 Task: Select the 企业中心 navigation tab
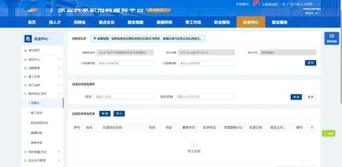[251, 22]
